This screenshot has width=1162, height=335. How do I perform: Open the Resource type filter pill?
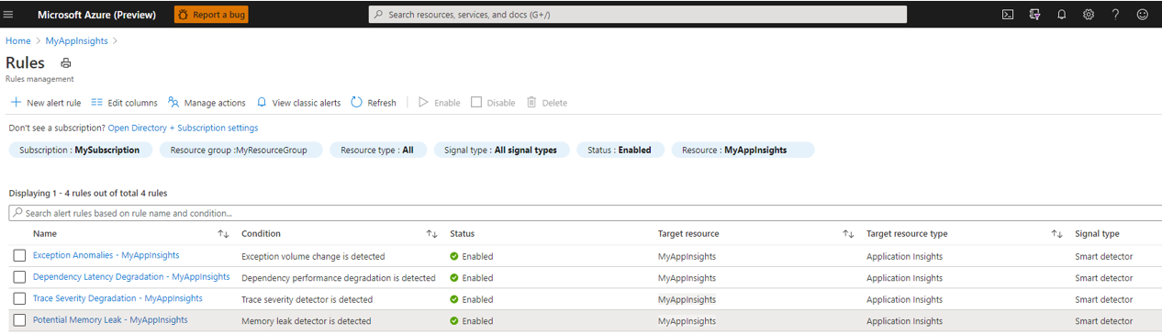[377, 150]
